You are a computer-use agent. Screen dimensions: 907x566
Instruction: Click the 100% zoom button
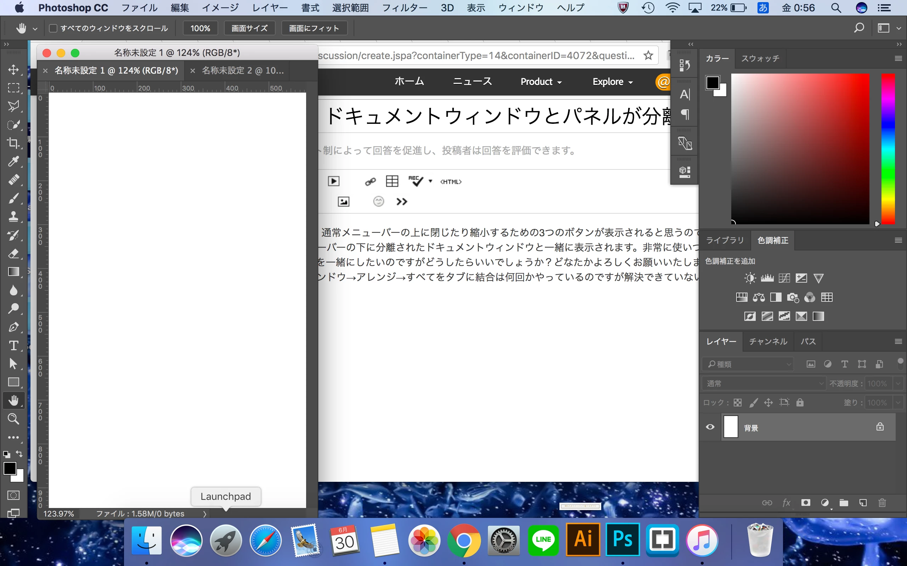point(200,28)
